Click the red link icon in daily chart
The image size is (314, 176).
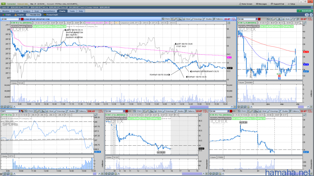click(x=259, y=19)
